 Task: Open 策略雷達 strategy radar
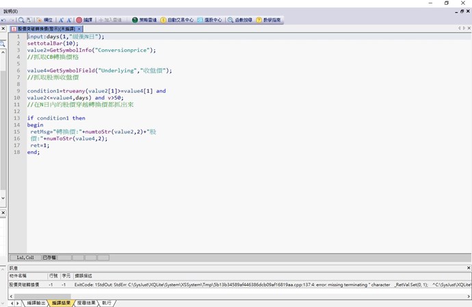(144, 21)
